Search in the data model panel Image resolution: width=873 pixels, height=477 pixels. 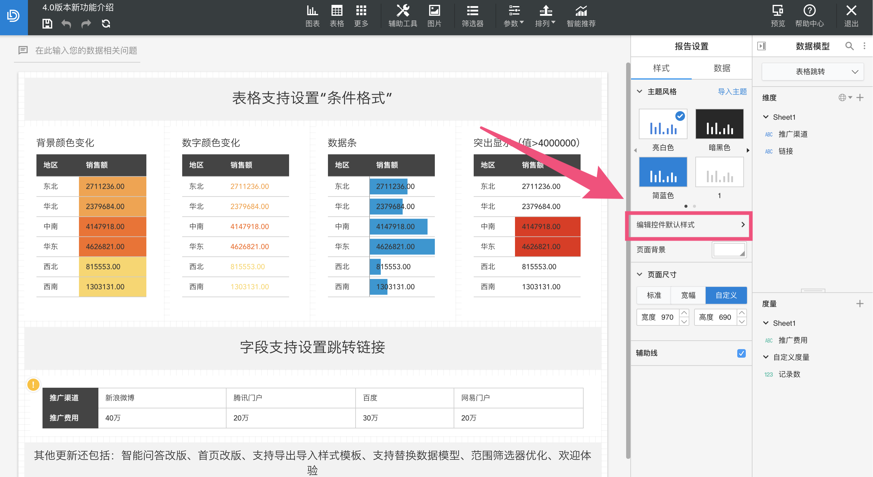pos(849,46)
